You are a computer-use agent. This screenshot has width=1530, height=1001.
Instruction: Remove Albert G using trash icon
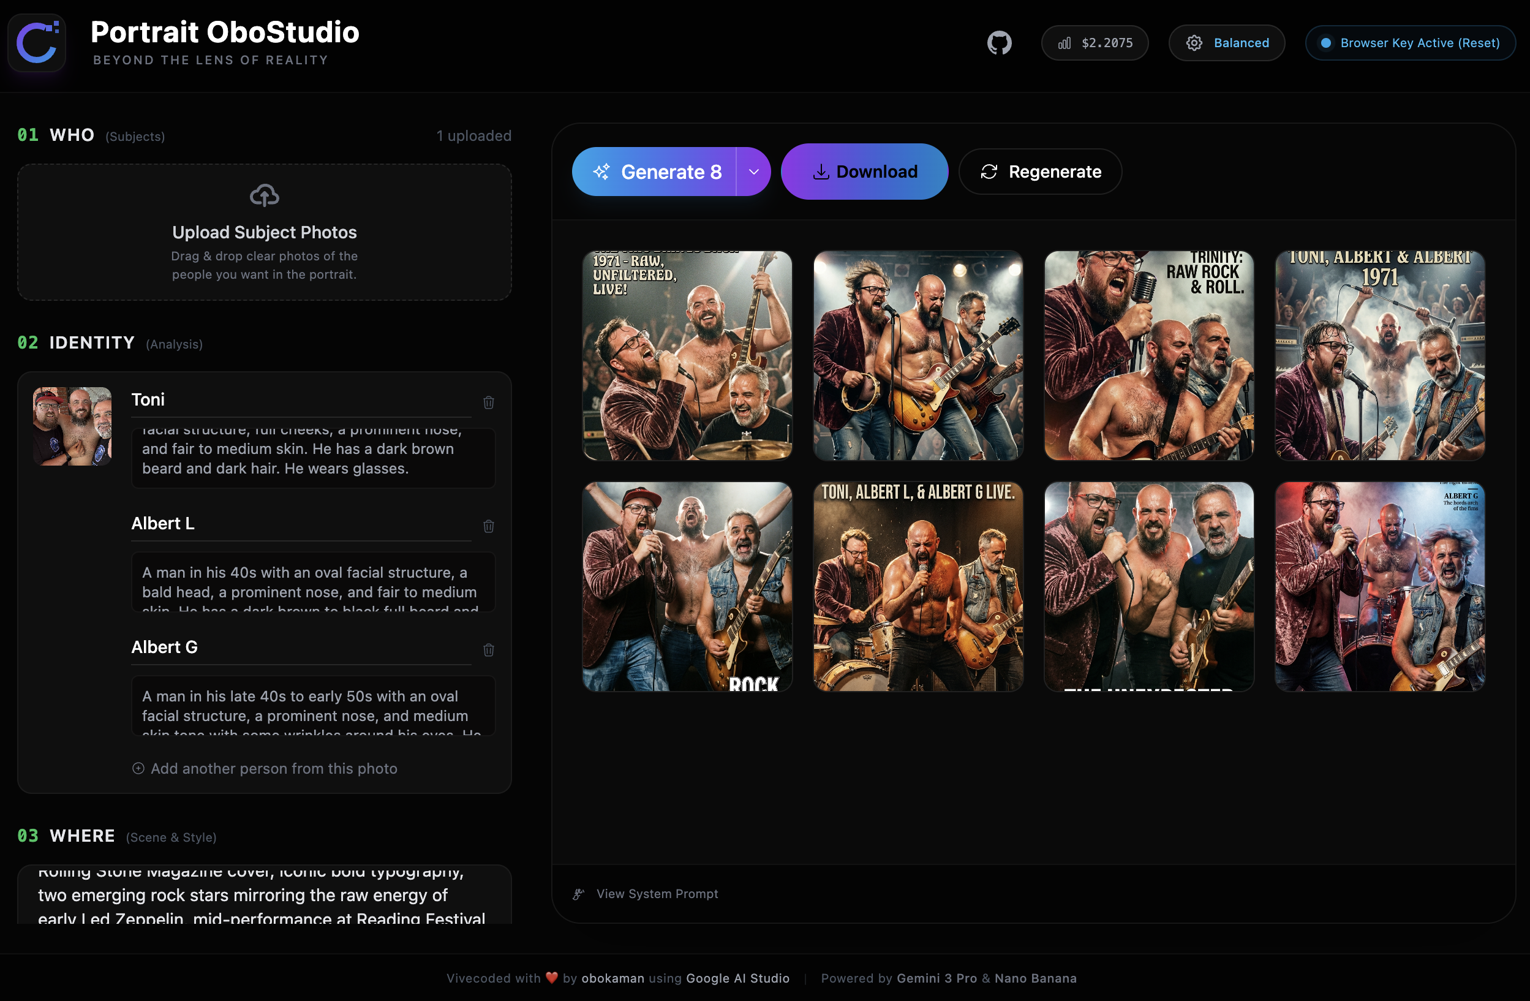(x=489, y=650)
